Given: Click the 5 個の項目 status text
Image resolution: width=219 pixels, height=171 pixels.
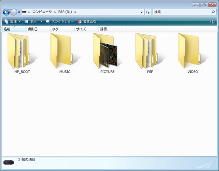Looking at the screenshot, I should 27,160.
